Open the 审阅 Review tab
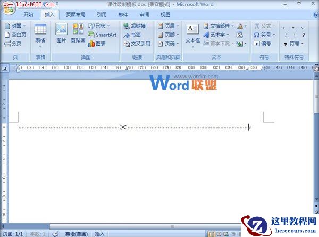Screen dimensions: 319x237 [x=144, y=15]
